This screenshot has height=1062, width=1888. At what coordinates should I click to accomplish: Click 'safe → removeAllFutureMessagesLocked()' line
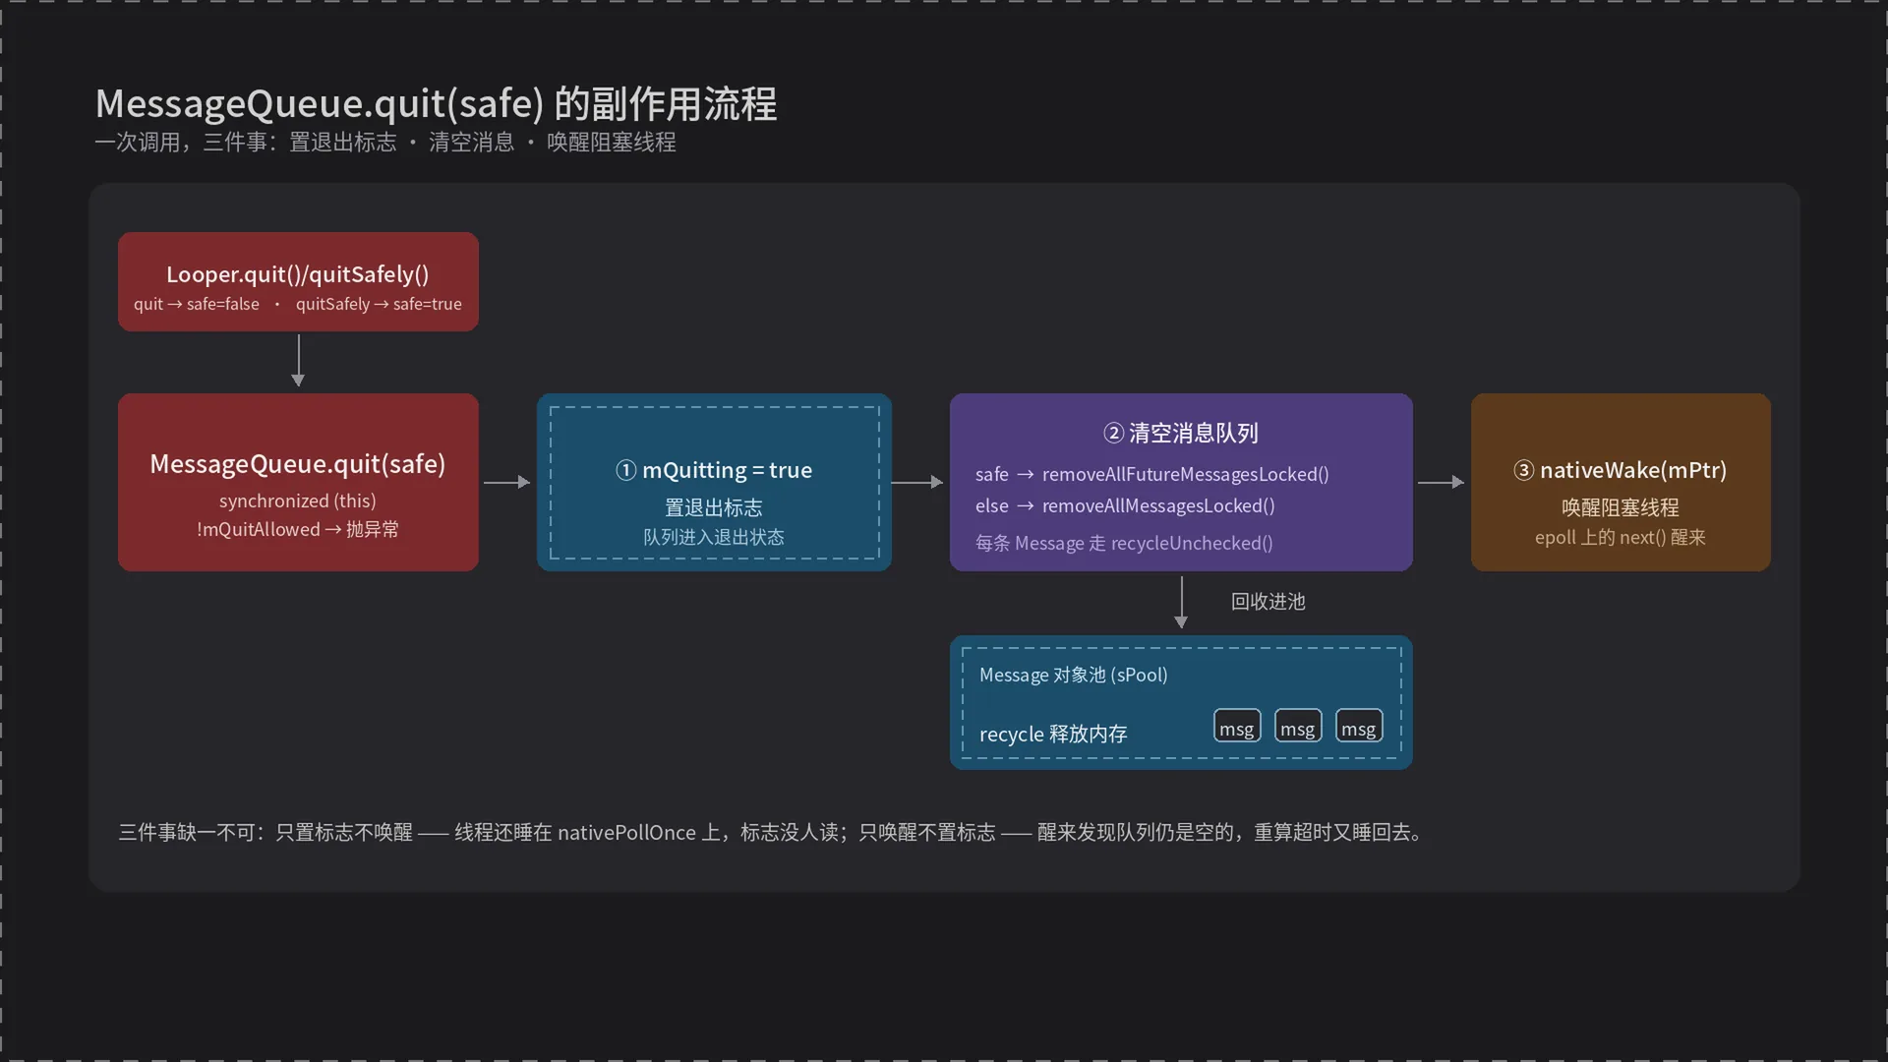[x=1152, y=474]
